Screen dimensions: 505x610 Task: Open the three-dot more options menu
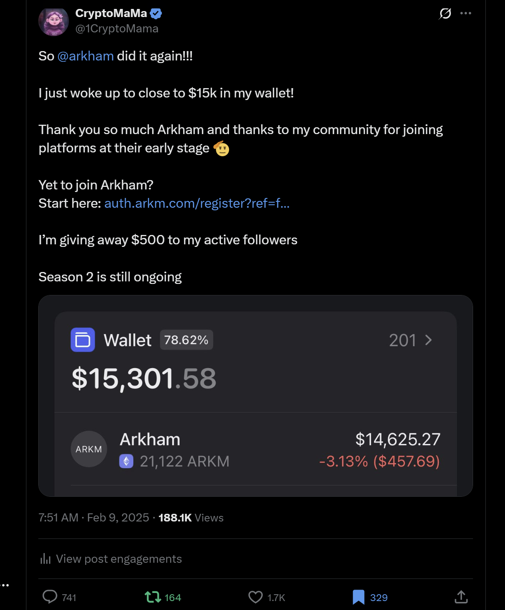(466, 13)
